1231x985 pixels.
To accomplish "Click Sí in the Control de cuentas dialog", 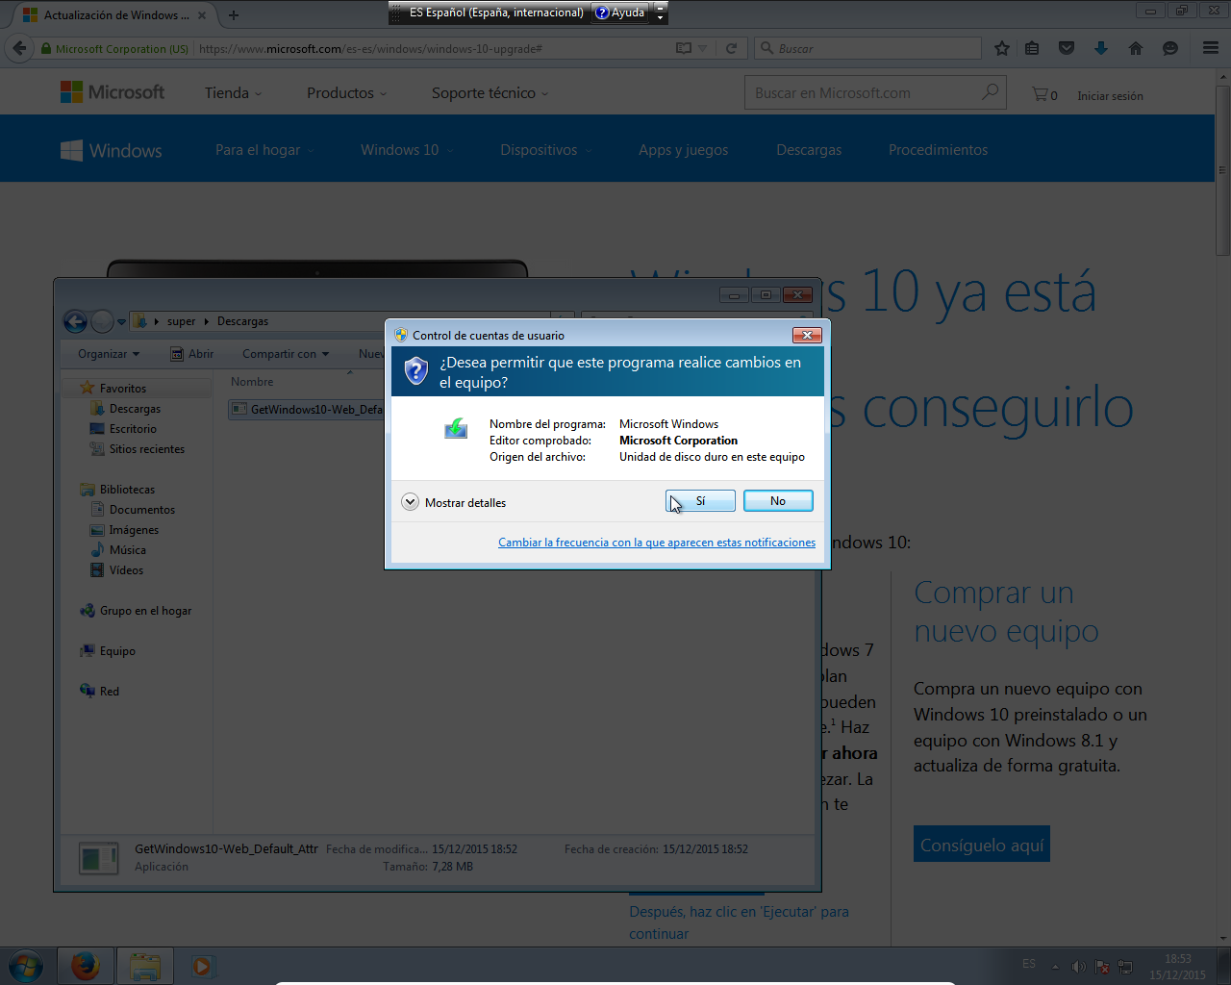I will point(700,500).
